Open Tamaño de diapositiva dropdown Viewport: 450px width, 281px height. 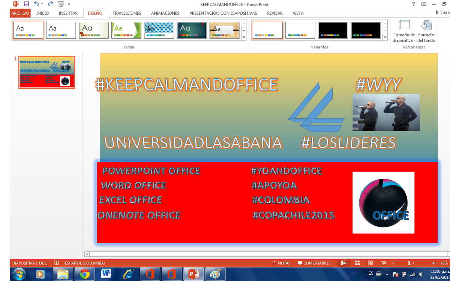pos(404,31)
